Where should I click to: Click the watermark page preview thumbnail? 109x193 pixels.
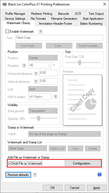pos(83,100)
